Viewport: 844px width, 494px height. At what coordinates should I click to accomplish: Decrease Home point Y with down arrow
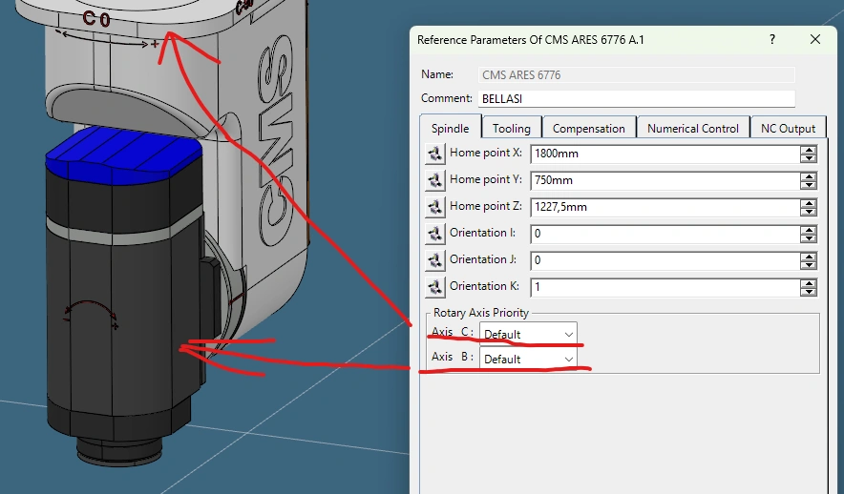click(809, 185)
